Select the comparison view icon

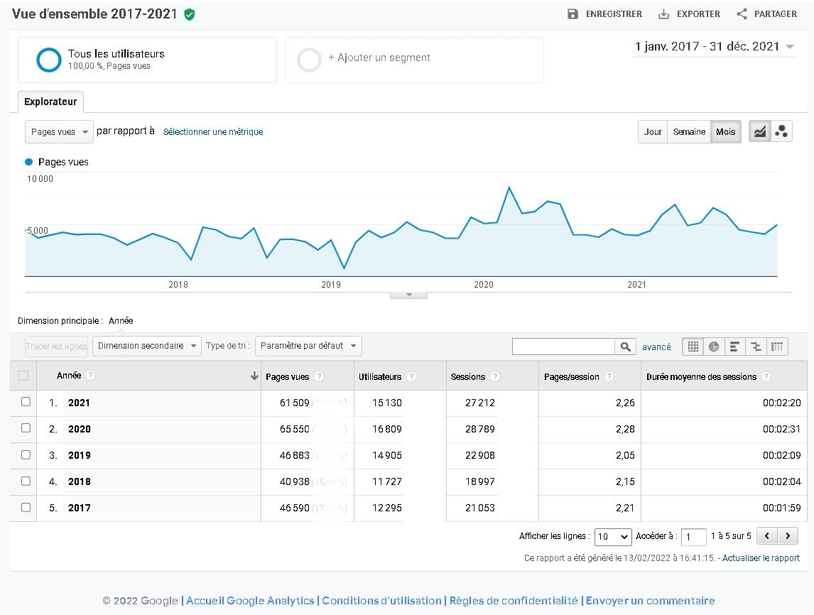[x=756, y=346]
